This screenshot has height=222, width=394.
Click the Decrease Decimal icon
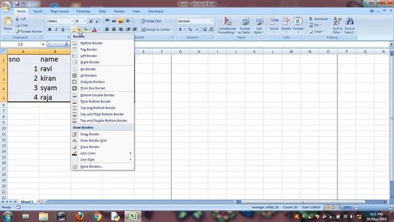click(211, 30)
